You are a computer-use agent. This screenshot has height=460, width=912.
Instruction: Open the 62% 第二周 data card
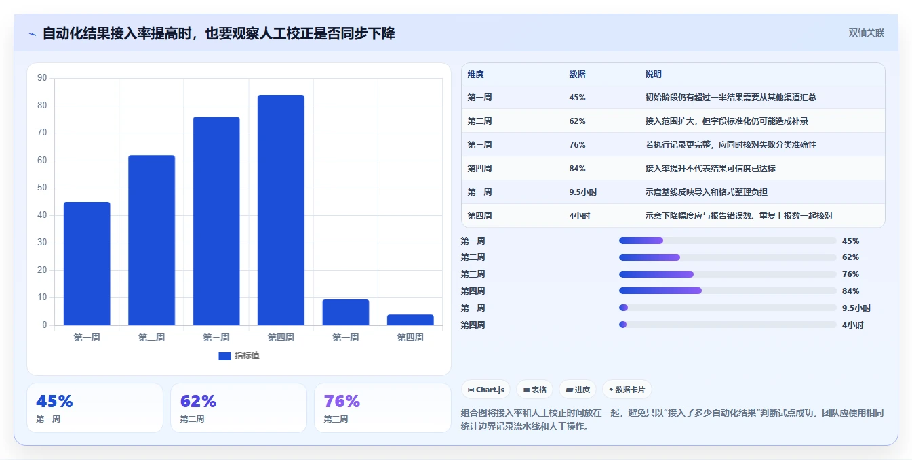pos(239,408)
